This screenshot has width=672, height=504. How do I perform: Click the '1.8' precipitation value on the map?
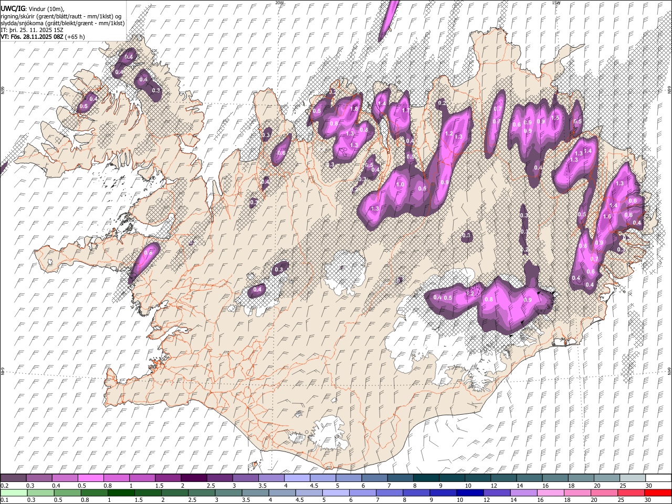coord(354,109)
